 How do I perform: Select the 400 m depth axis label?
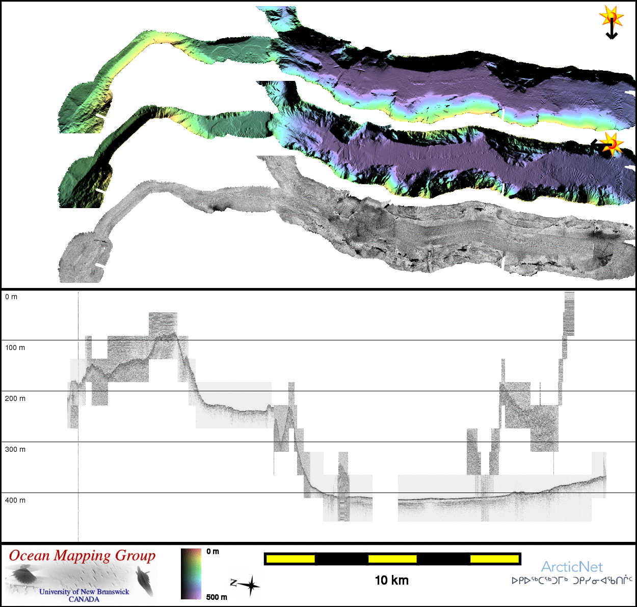15,500
